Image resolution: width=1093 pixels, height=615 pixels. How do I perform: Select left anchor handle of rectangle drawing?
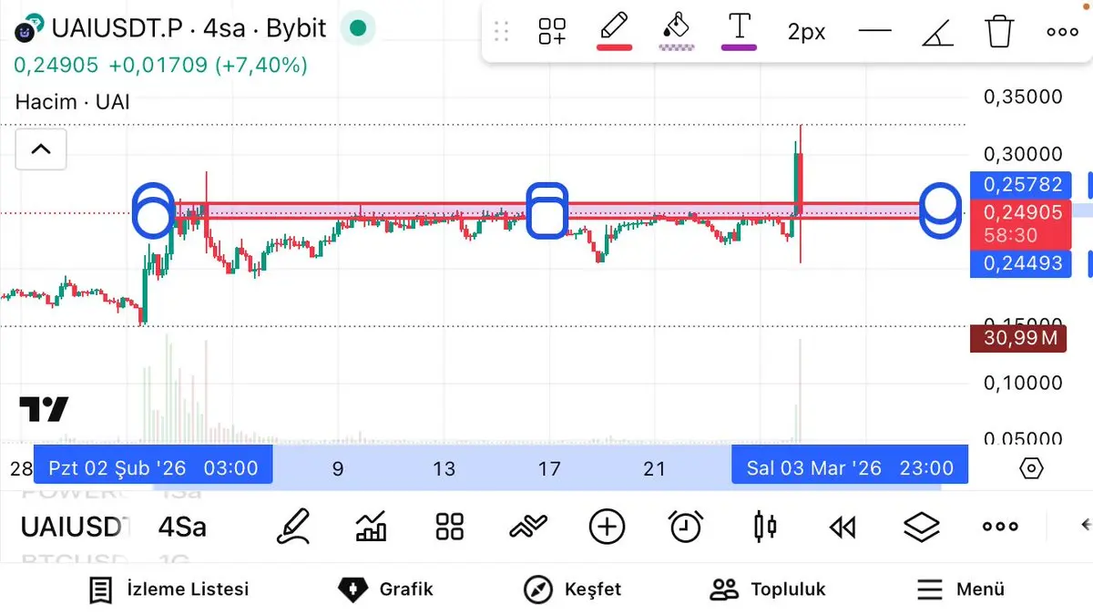(x=154, y=210)
